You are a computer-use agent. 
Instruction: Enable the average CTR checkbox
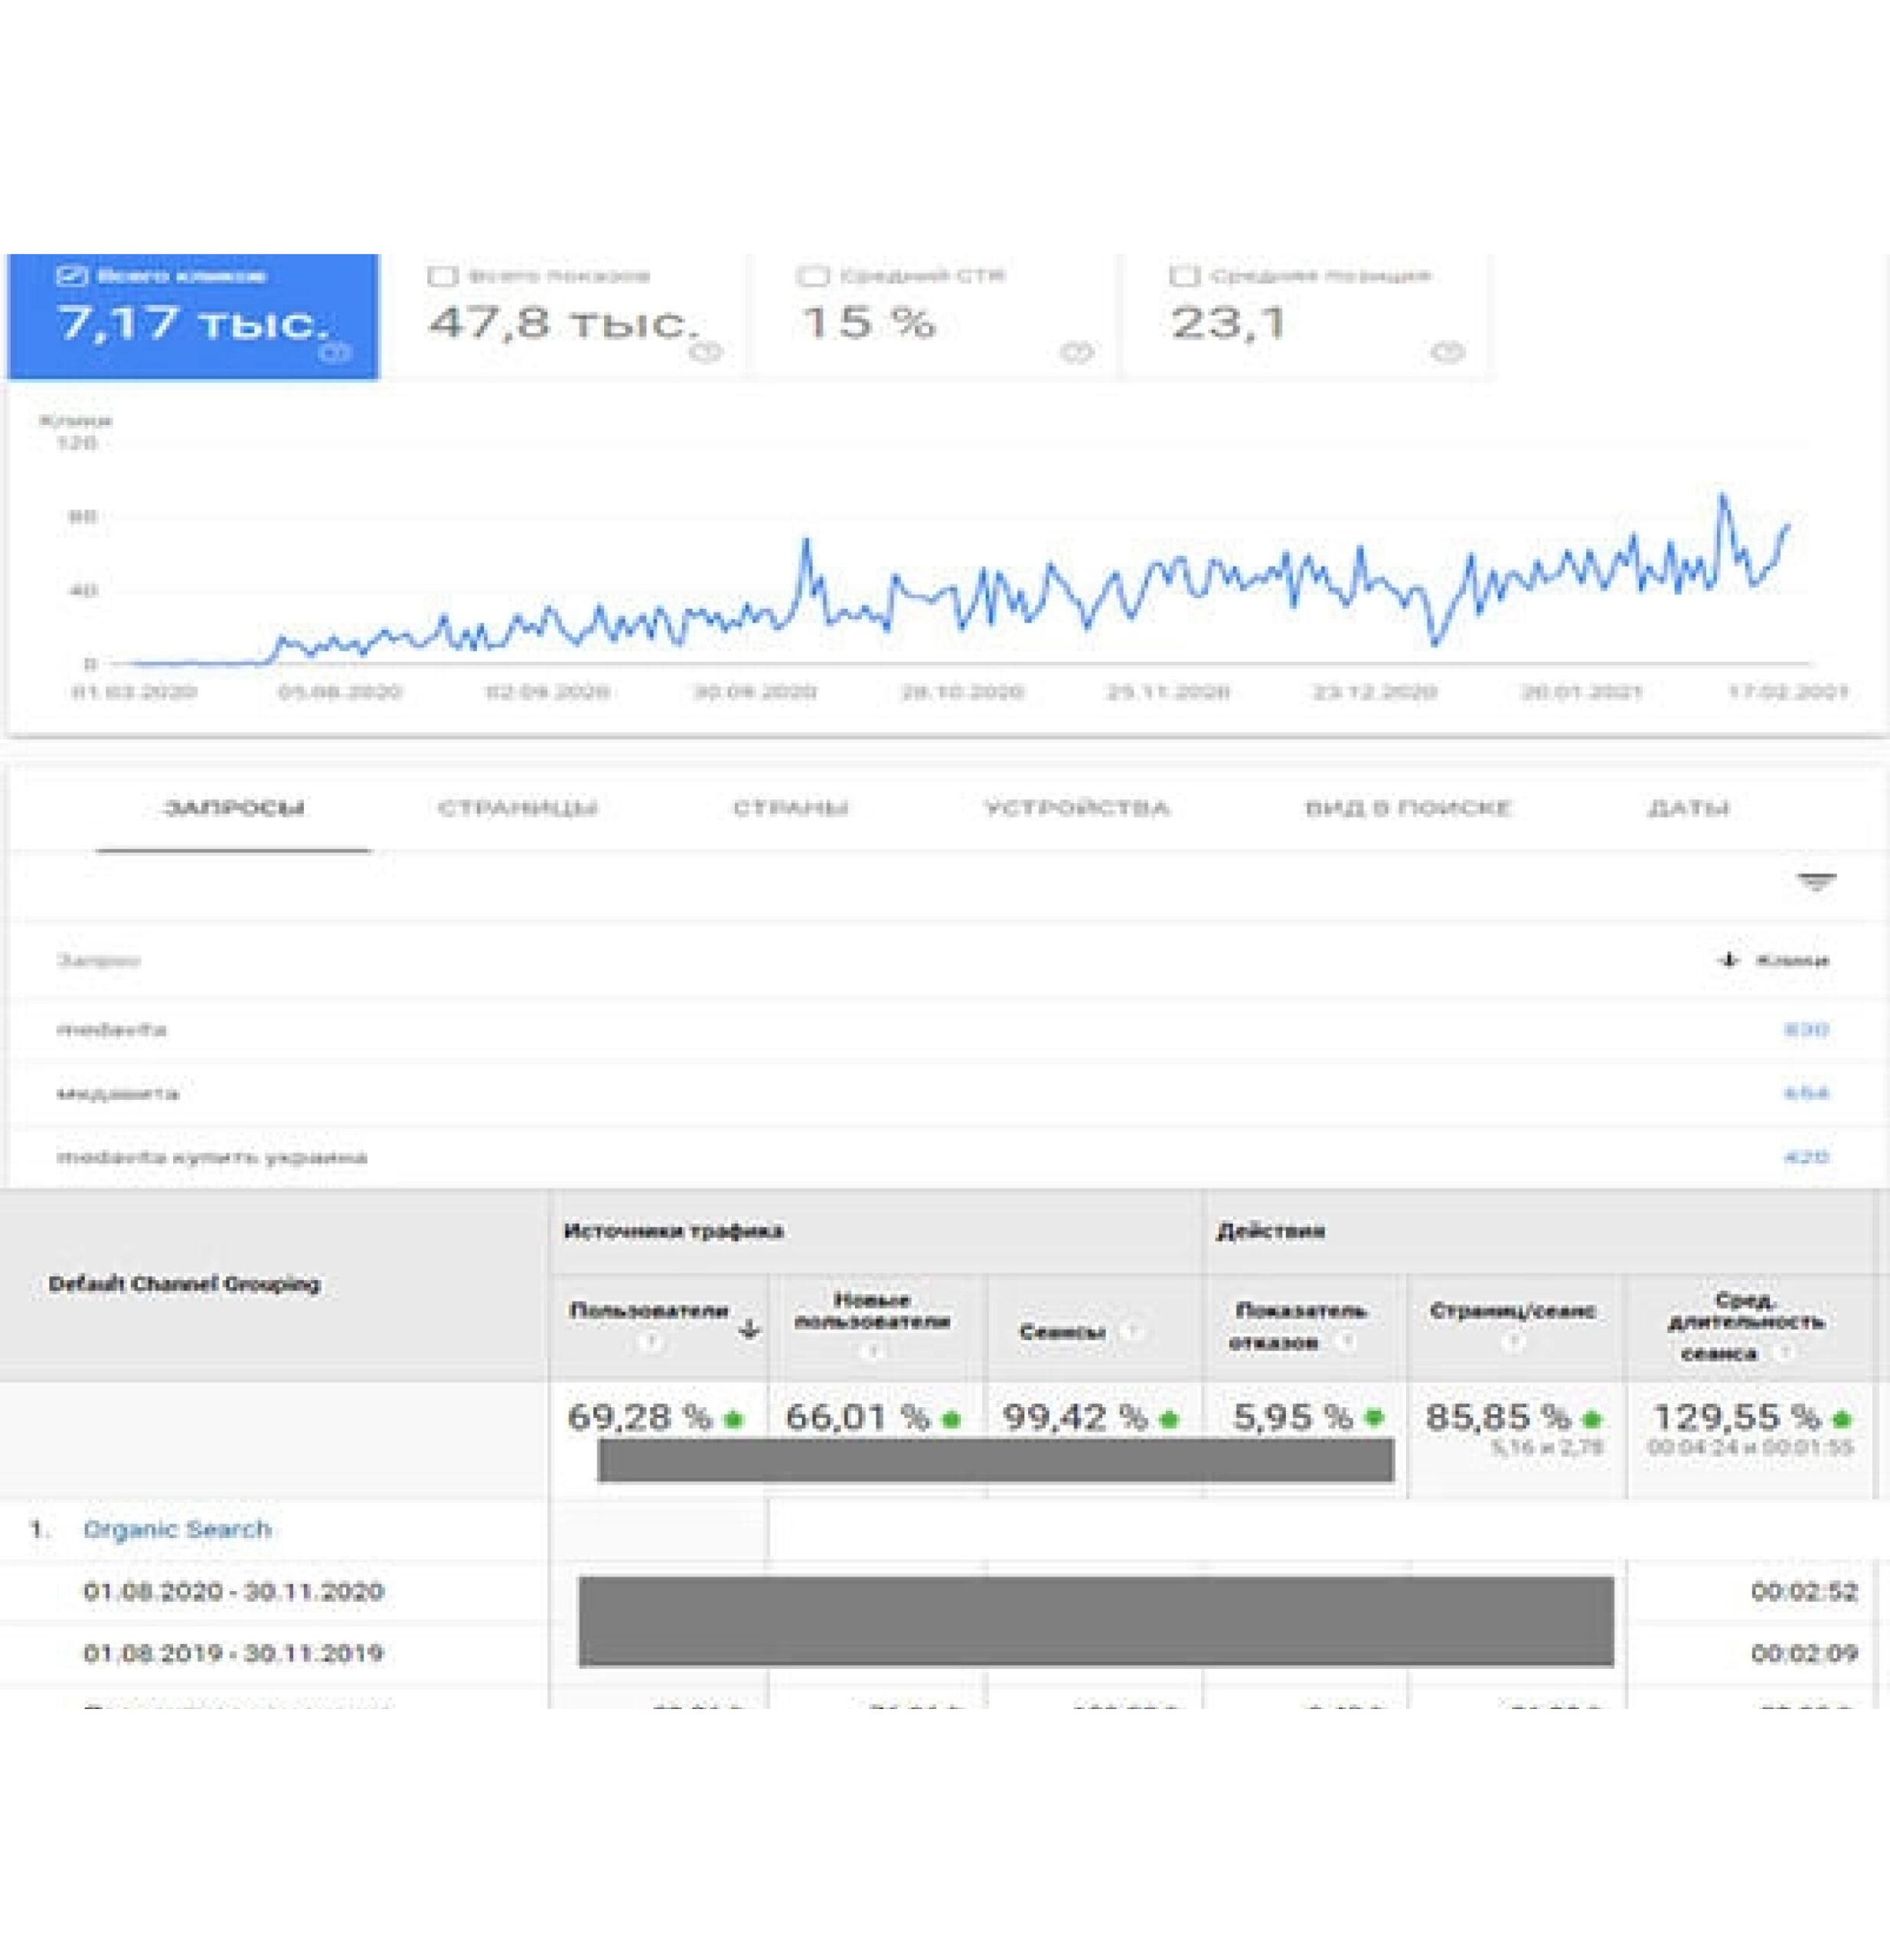click(x=812, y=276)
